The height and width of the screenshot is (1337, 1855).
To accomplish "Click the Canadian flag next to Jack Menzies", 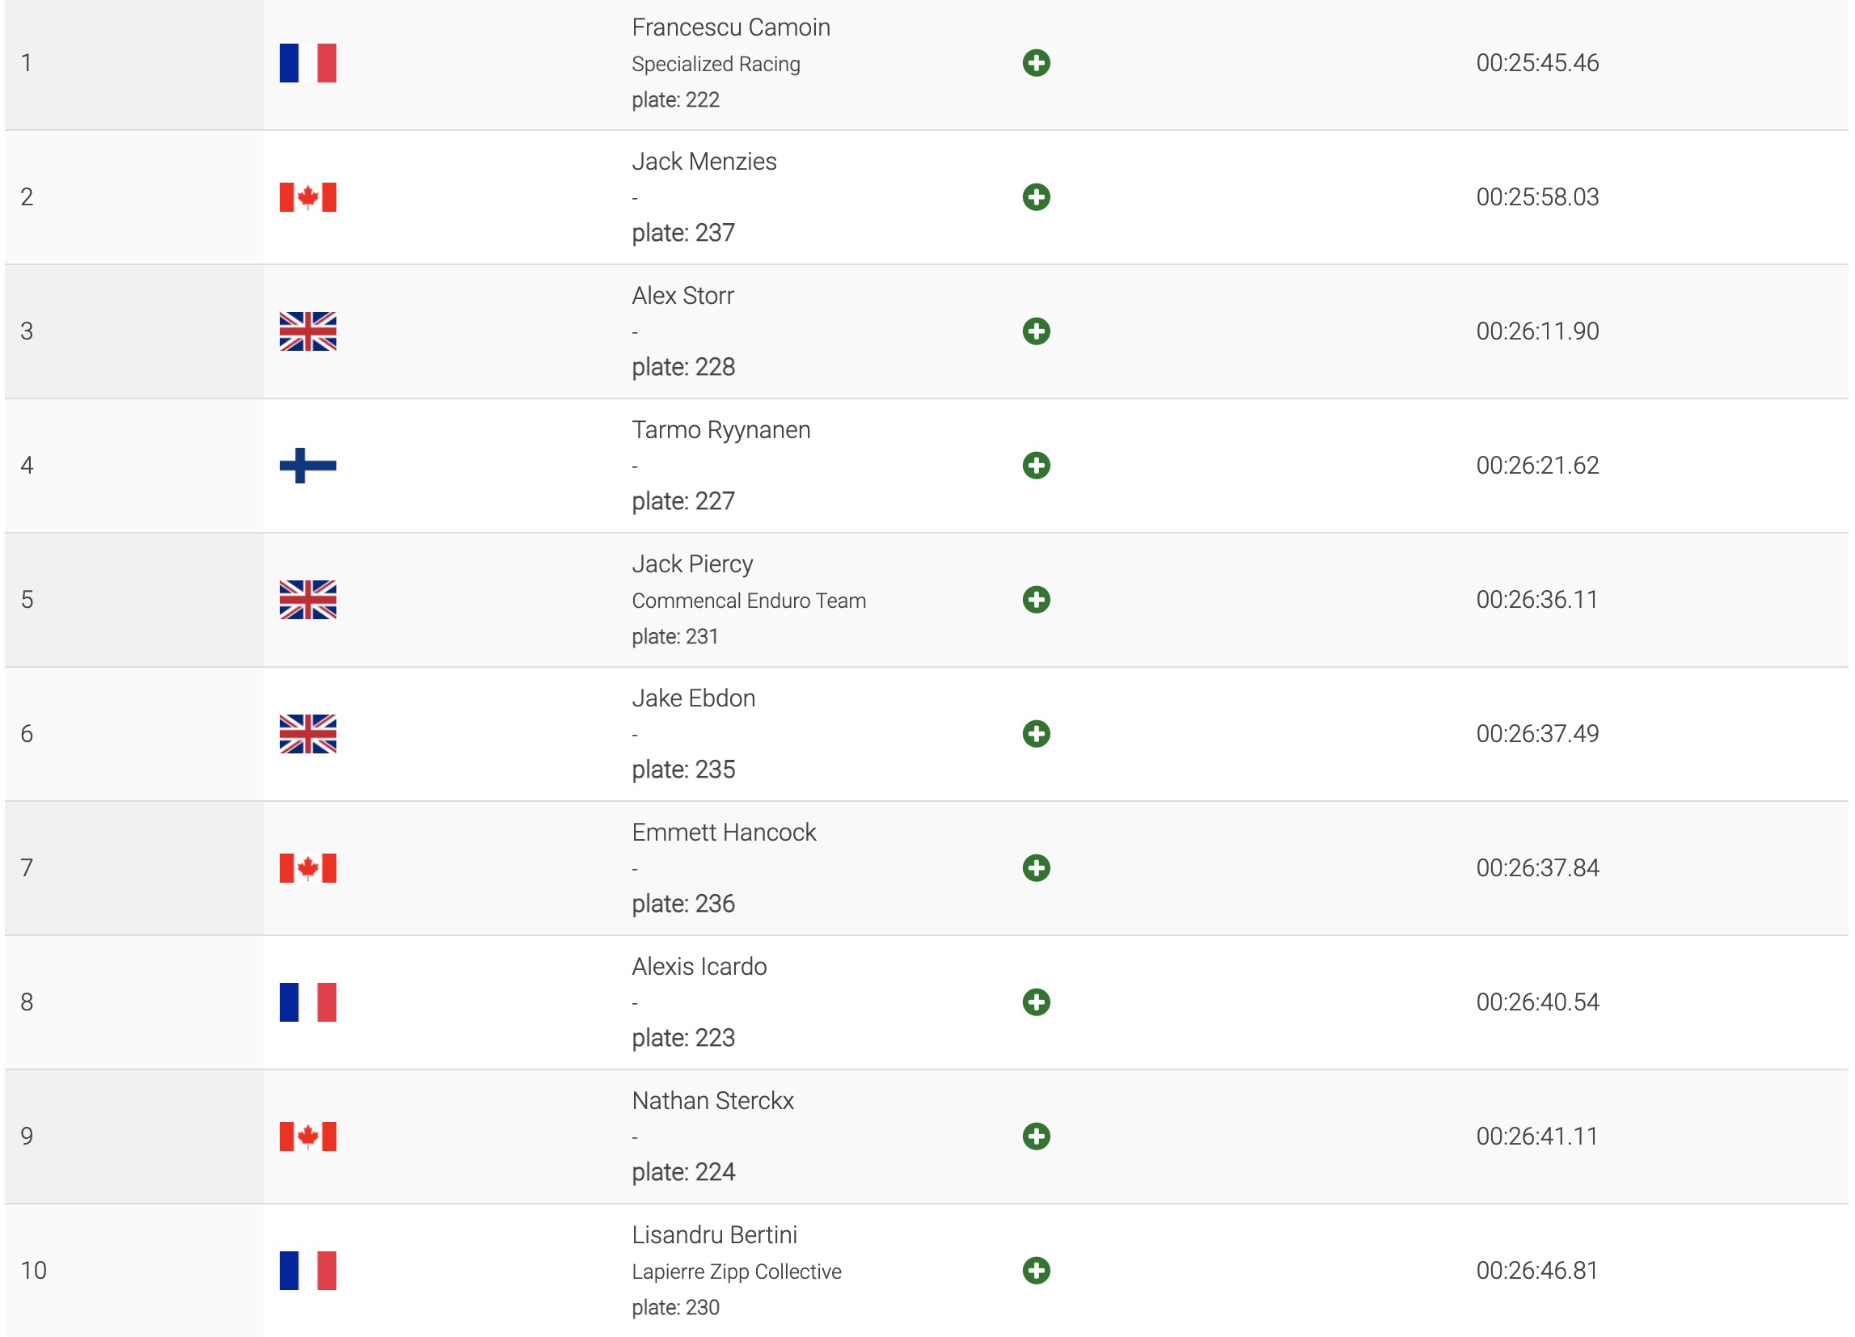I will pyautogui.click(x=307, y=197).
